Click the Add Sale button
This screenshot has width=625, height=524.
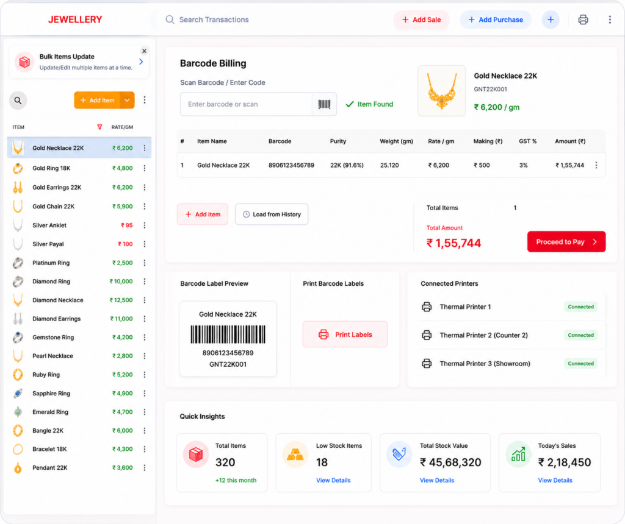pyautogui.click(x=421, y=19)
